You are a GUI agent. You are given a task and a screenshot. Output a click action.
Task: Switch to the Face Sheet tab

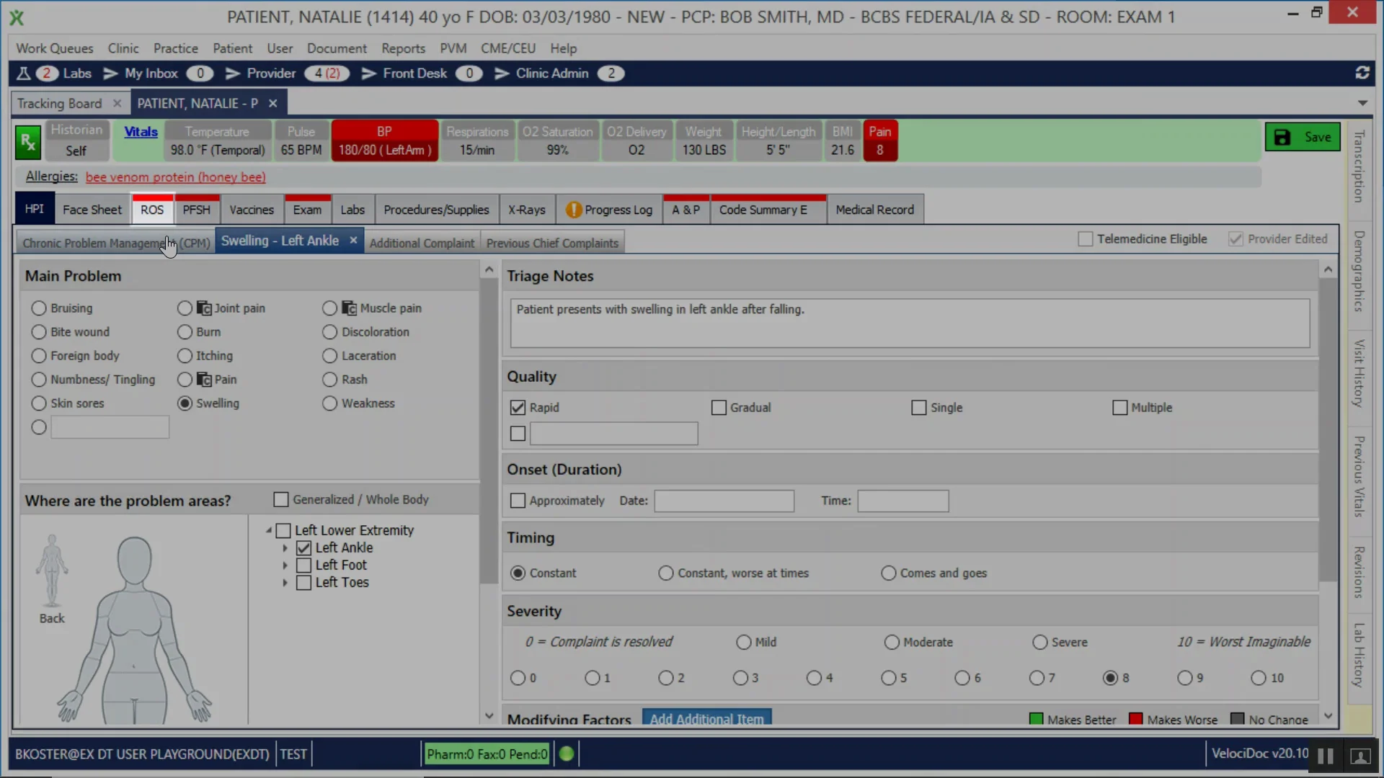point(92,209)
